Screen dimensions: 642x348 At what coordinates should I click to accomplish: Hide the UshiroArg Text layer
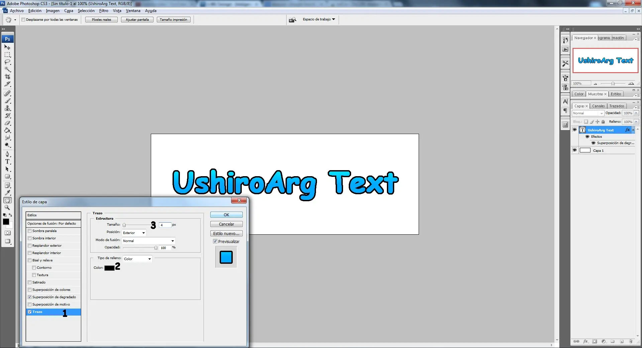tap(574, 130)
